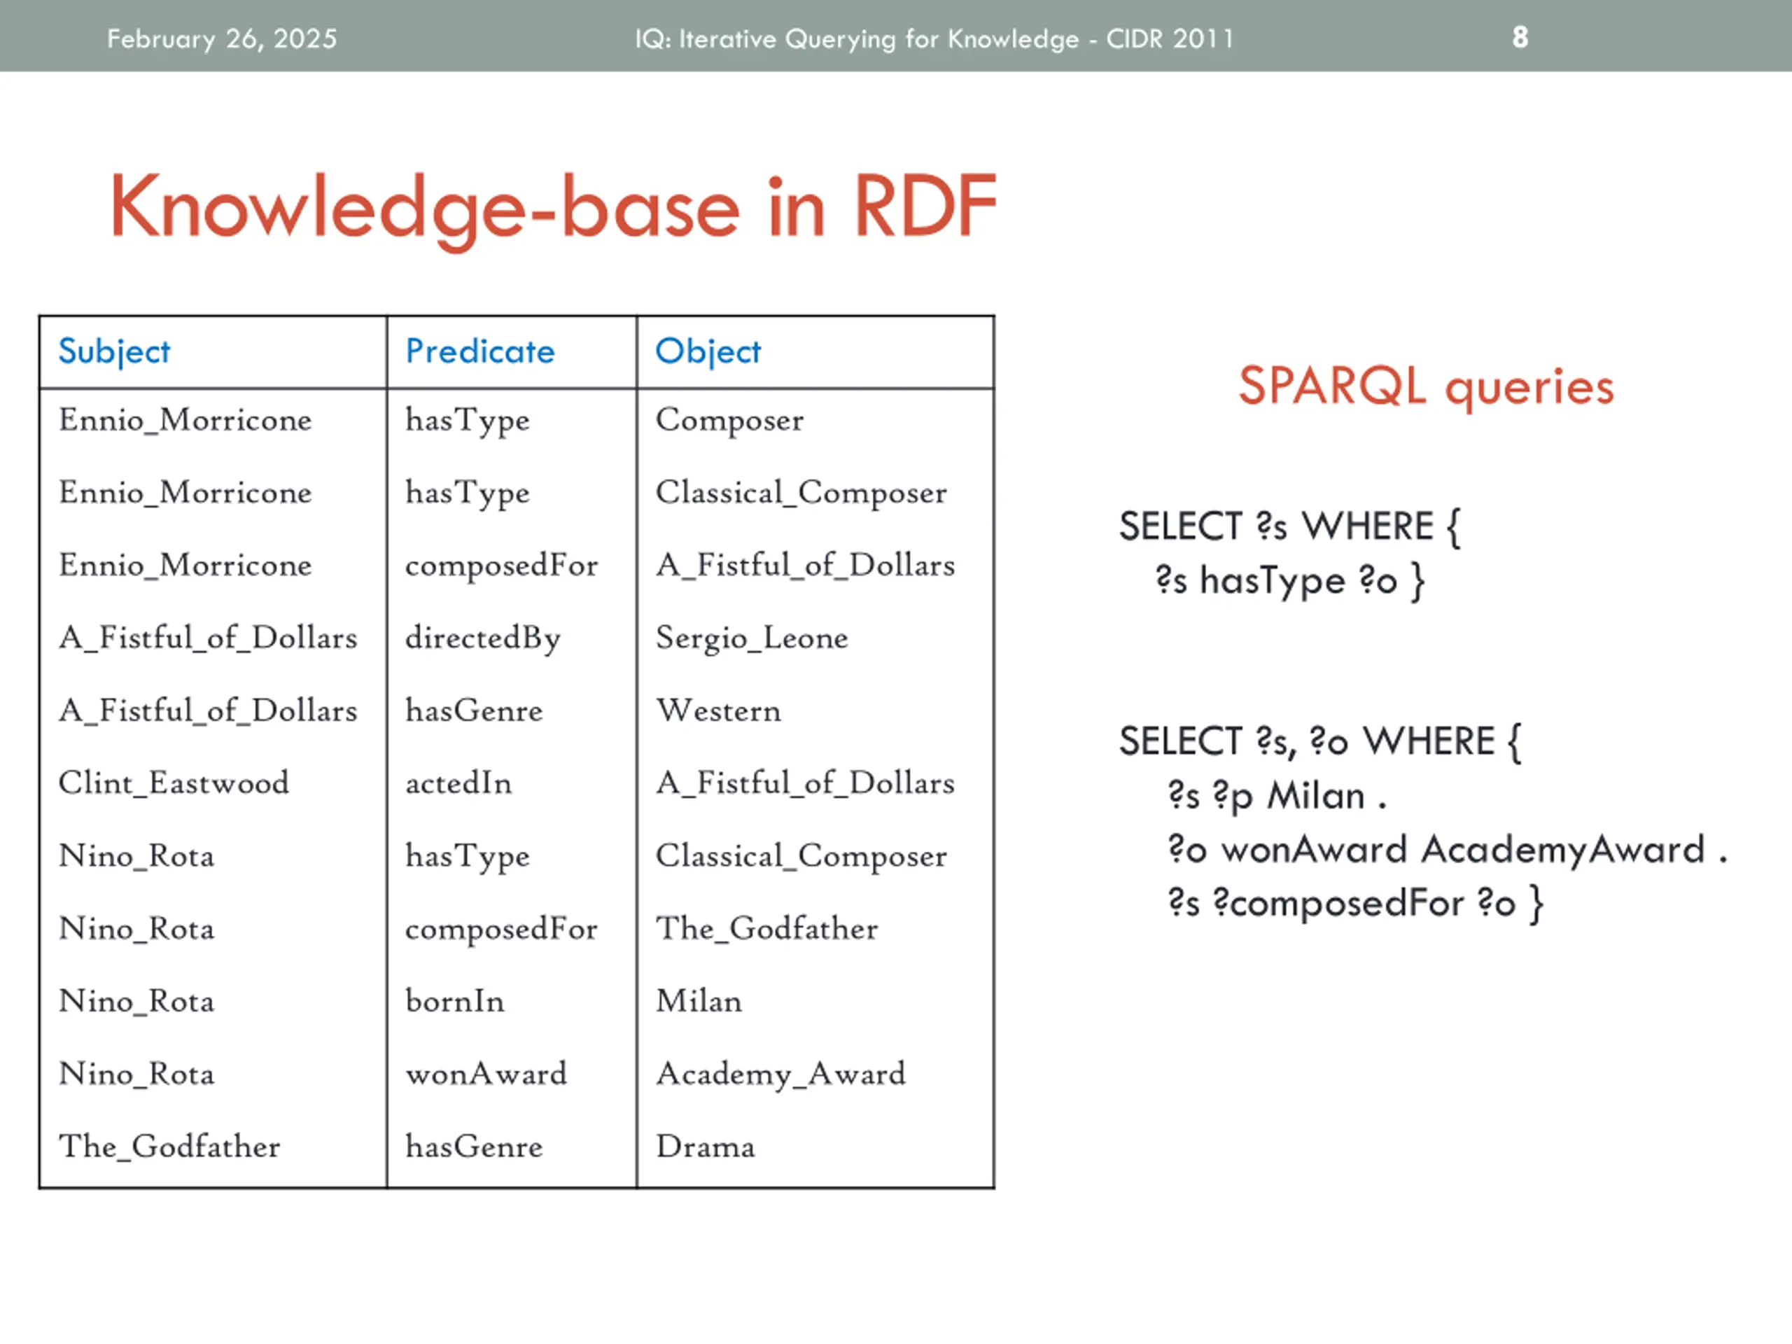Screen dimensions: 1792x1344
Task: Select 'A_Fistful_of_Dollars' in the Sergio_Leone row
Action: (207, 638)
